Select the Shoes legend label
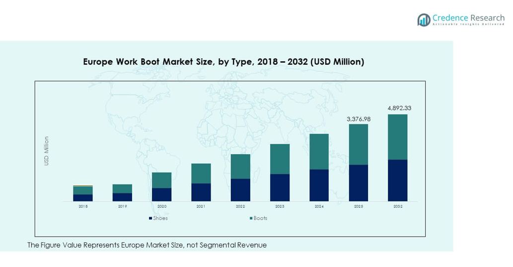Screen dimensions: 513x267 [160, 218]
